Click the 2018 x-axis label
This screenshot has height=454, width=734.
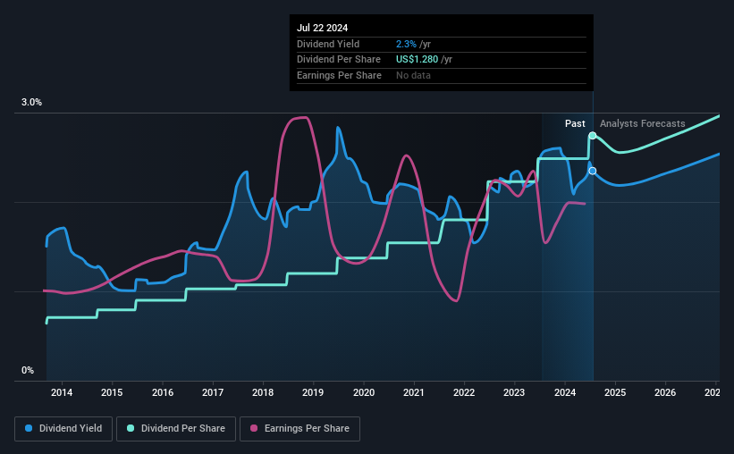click(x=263, y=392)
